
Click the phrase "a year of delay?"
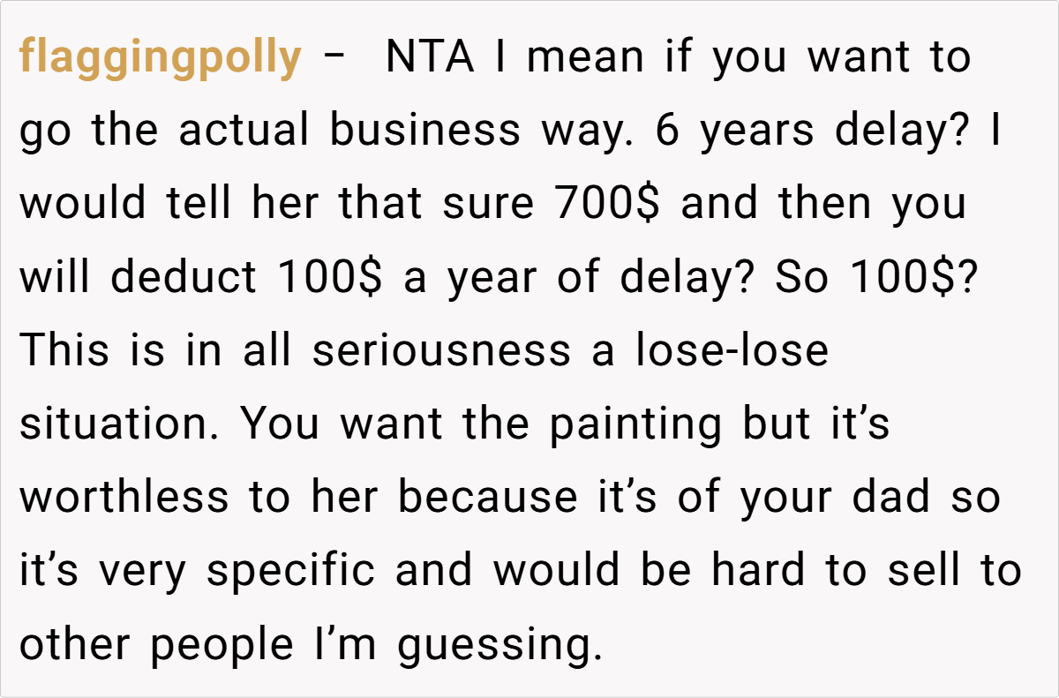point(579,278)
